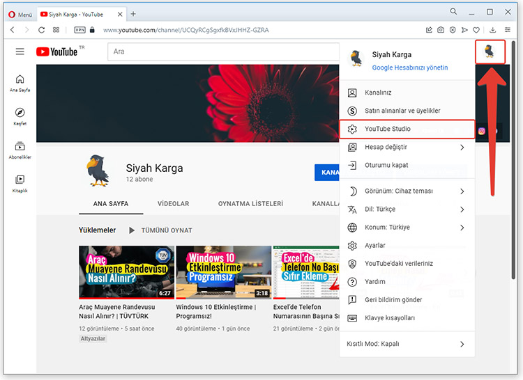Click Google Hesabınızı yönetin link

coord(410,68)
